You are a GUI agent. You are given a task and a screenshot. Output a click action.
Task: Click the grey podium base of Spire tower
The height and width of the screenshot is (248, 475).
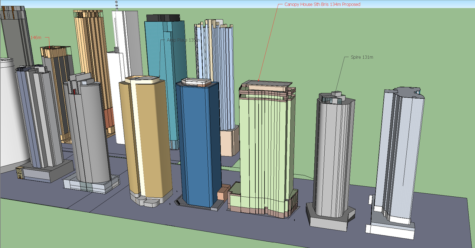(328, 222)
